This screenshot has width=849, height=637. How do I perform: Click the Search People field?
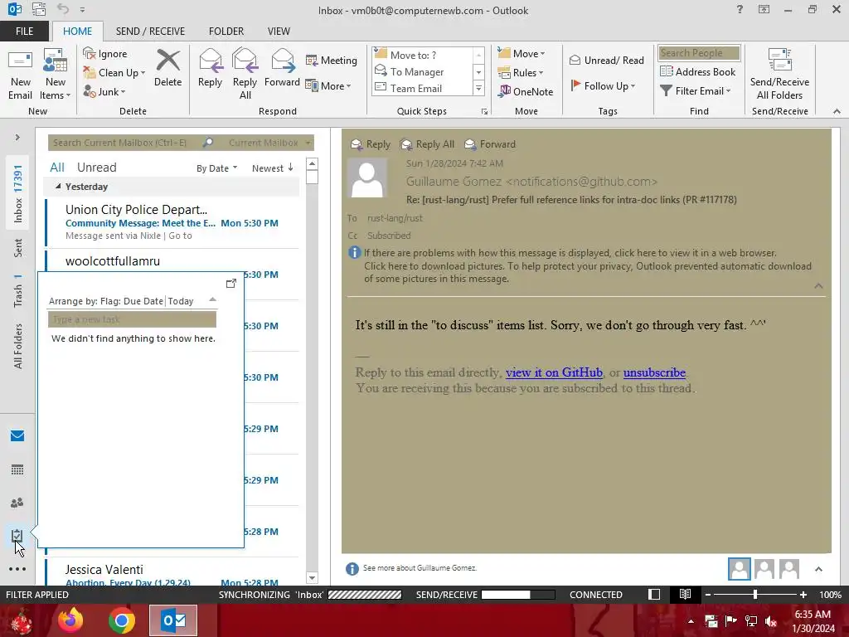[x=699, y=52]
